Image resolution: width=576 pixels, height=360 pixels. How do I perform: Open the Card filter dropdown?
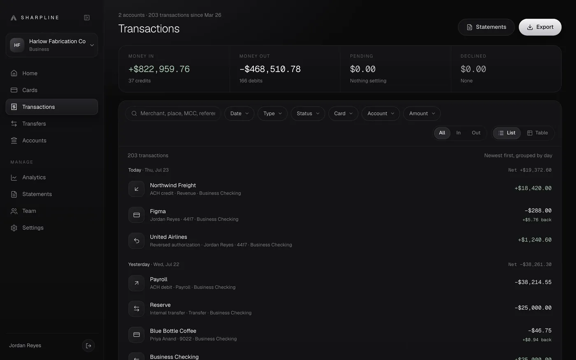(343, 114)
